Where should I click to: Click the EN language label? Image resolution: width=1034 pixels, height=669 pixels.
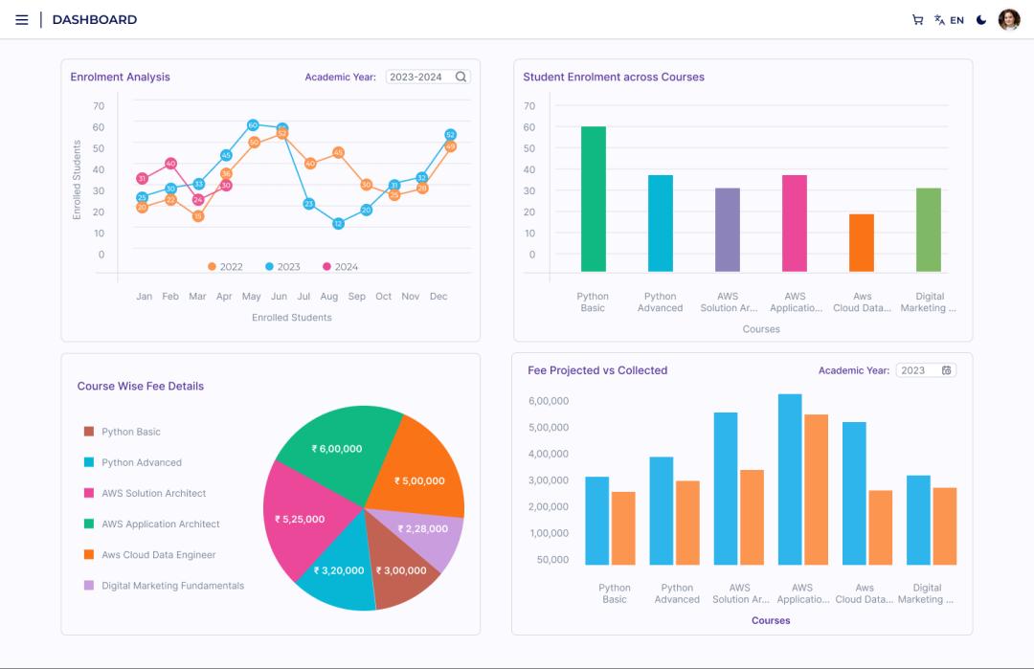tap(955, 19)
